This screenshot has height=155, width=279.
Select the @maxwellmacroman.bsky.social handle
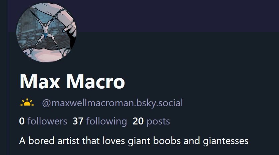[x=112, y=103]
